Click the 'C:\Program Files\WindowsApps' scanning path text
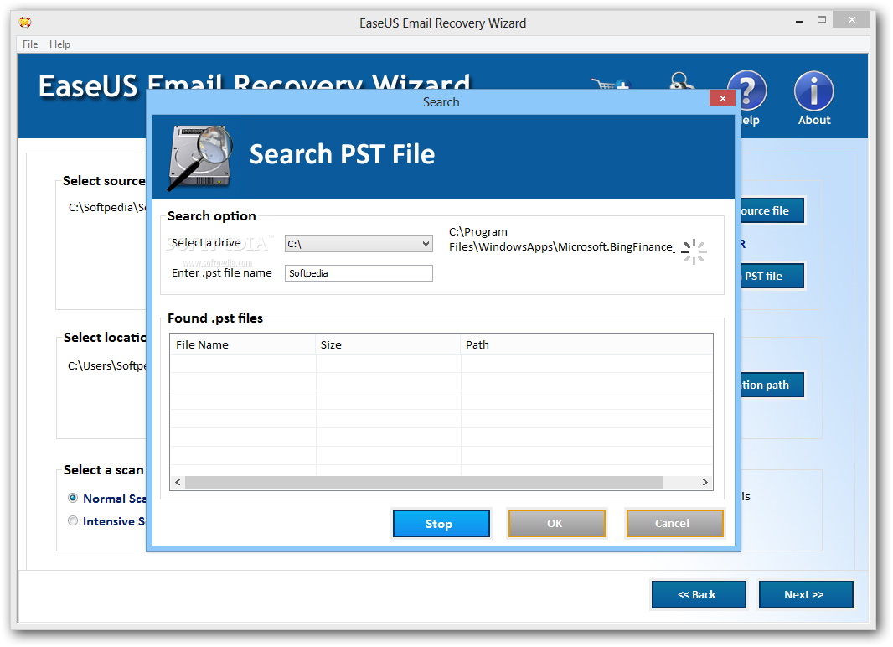The height and width of the screenshot is (647, 893). [561, 239]
